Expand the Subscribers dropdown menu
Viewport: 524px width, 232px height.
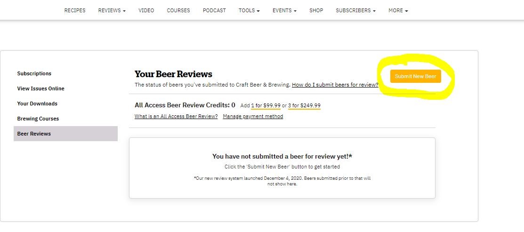pyautogui.click(x=355, y=10)
